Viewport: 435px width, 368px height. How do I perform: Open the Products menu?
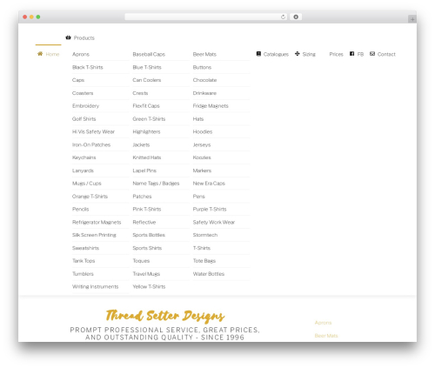(84, 37)
